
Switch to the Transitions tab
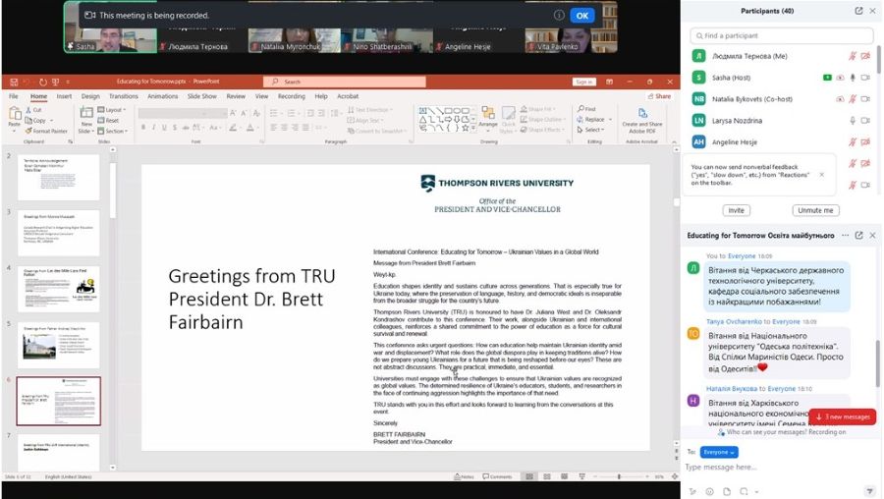click(124, 96)
